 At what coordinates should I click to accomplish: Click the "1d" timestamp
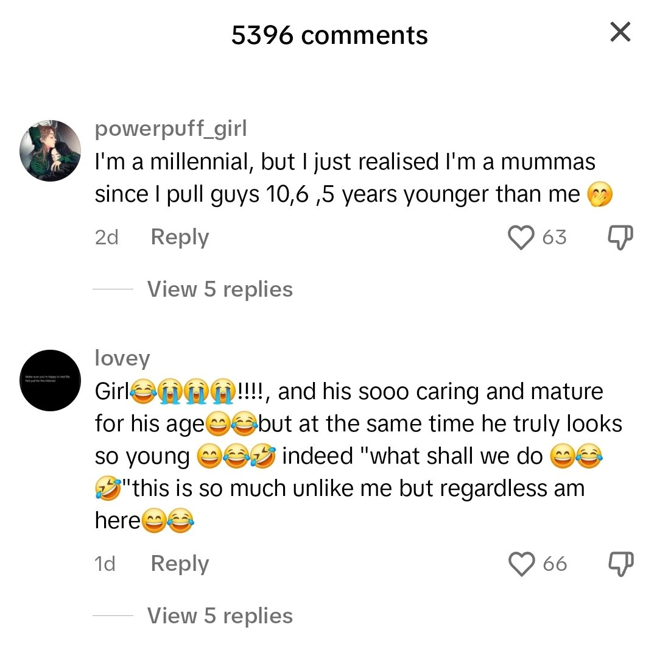pos(105,564)
